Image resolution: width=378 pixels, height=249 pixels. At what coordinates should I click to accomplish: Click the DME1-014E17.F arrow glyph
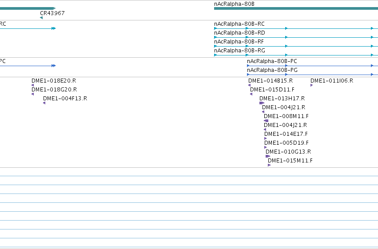coord(266,138)
